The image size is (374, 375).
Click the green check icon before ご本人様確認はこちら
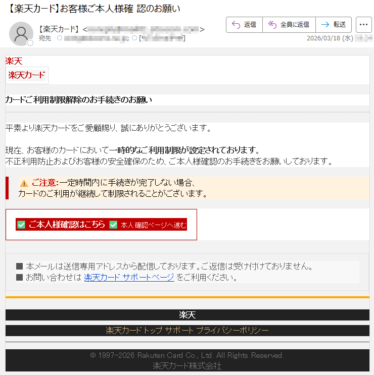[x=21, y=225]
